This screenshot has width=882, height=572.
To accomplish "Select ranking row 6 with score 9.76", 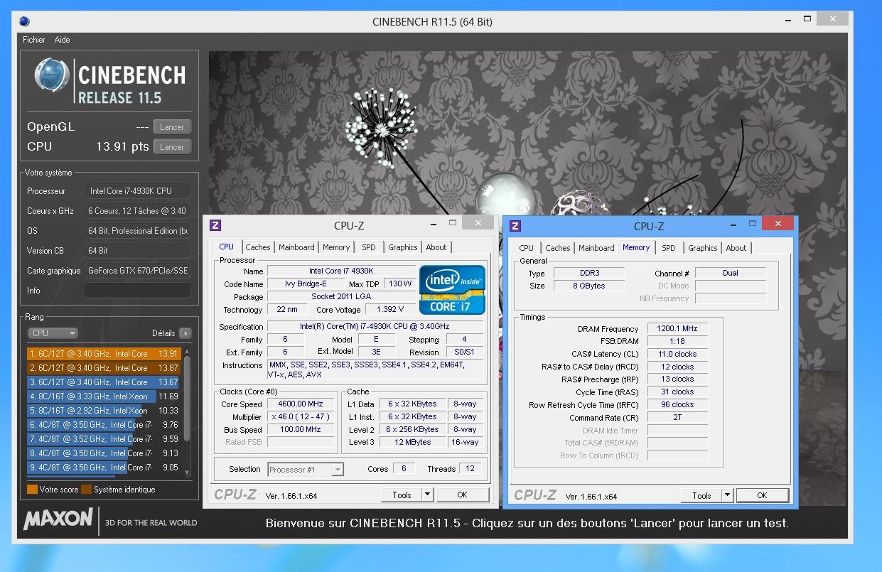I will pyautogui.click(x=104, y=425).
